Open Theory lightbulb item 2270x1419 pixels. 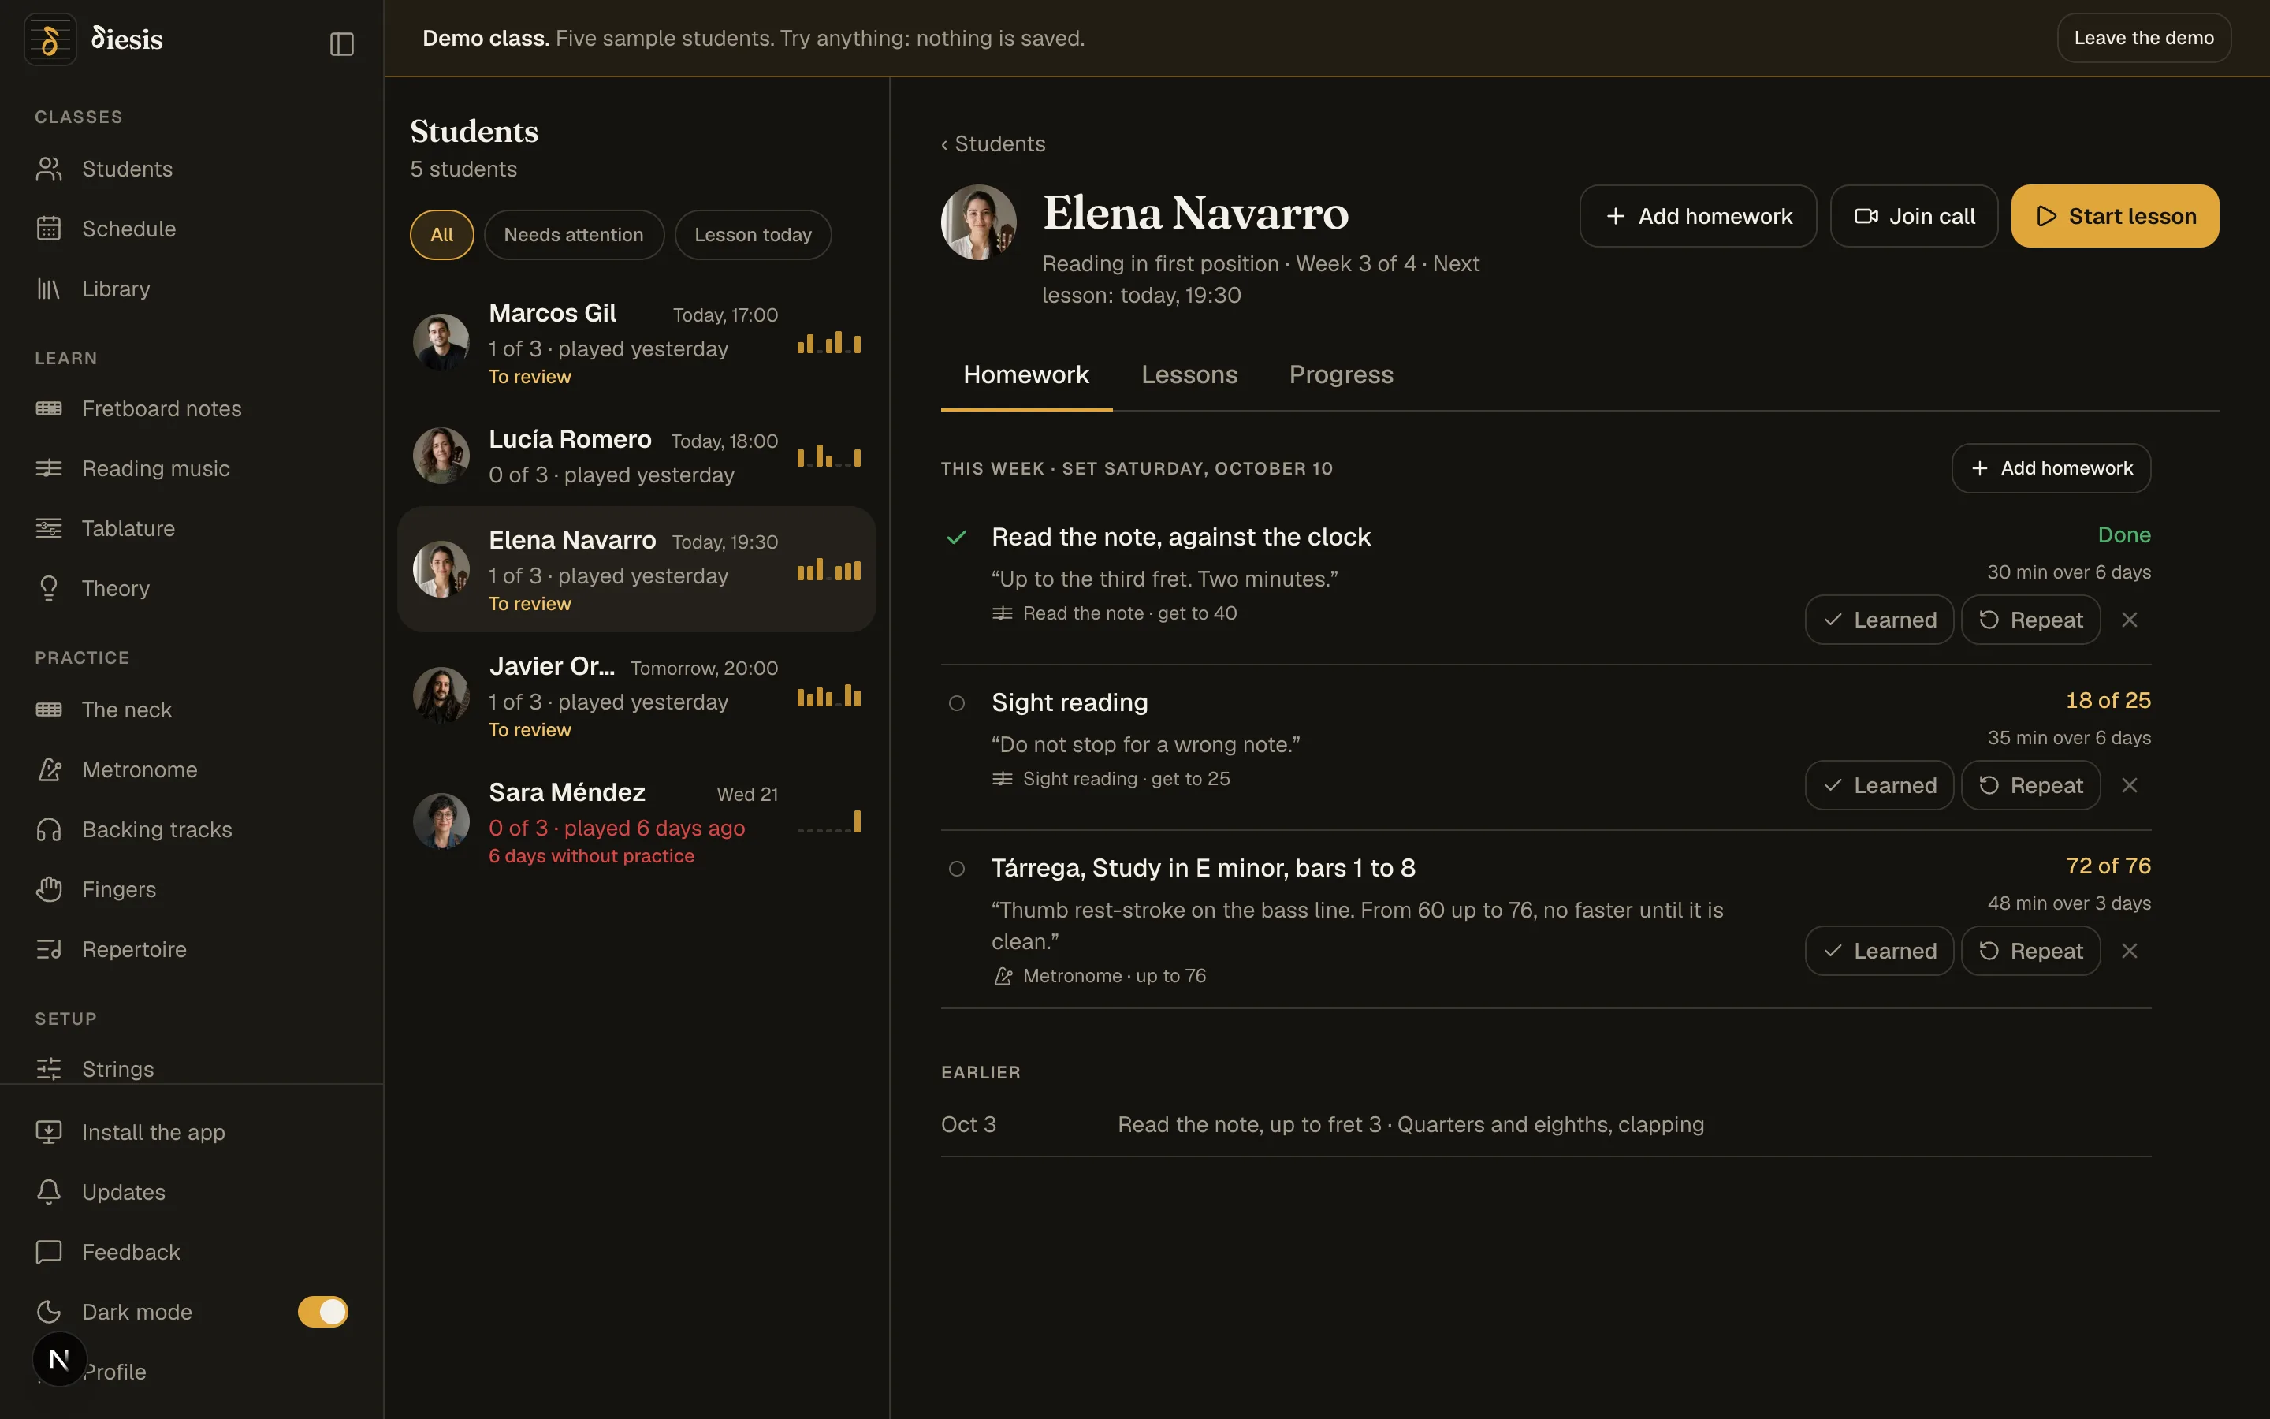[x=192, y=588]
